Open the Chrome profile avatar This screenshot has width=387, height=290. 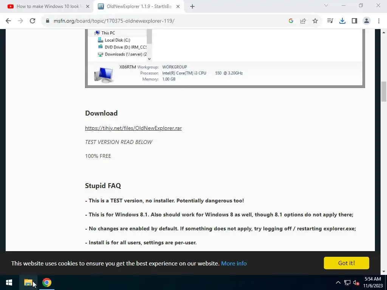tap(367, 21)
